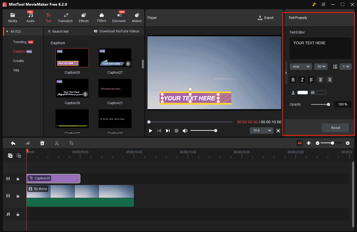Viewport: 357px width, 232px height.
Task: Align text to the right
Action: pyautogui.click(x=330, y=80)
